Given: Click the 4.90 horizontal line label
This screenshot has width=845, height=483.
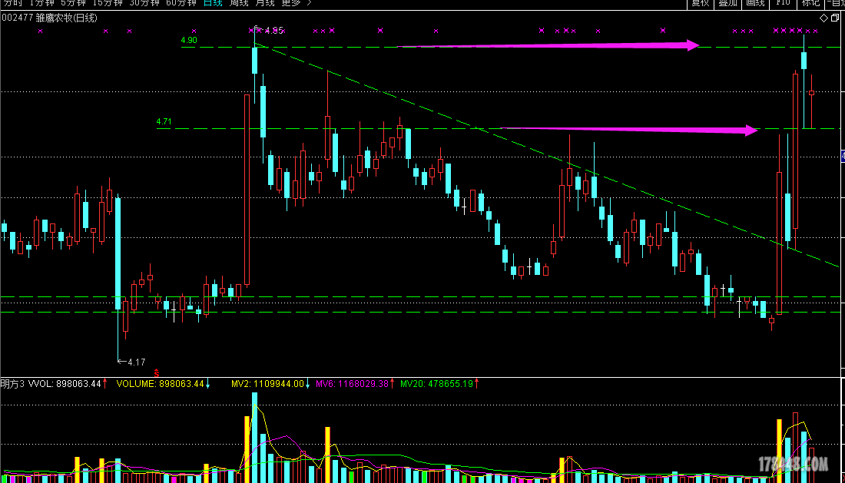Looking at the screenshot, I should [189, 40].
